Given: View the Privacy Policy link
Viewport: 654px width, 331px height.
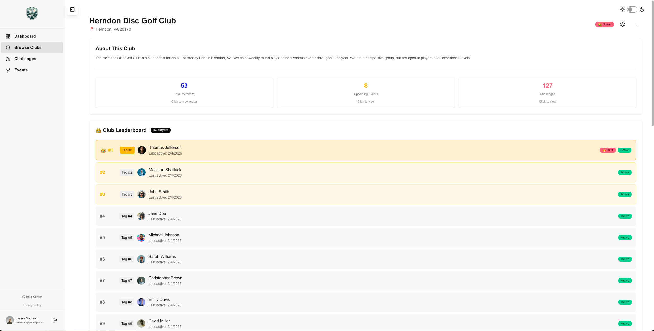Looking at the screenshot, I should pos(32,305).
